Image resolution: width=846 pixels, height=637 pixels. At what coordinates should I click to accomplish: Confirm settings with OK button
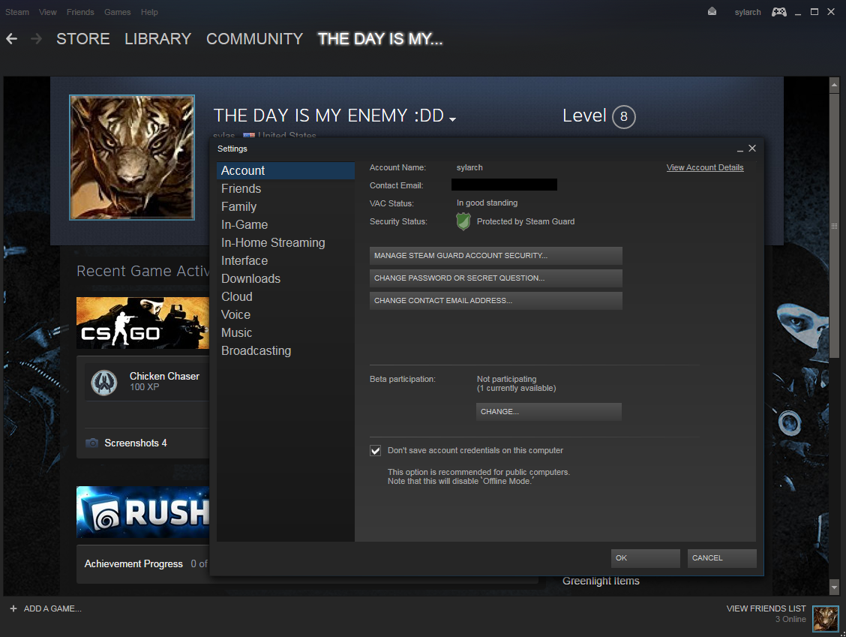click(645, 558)
